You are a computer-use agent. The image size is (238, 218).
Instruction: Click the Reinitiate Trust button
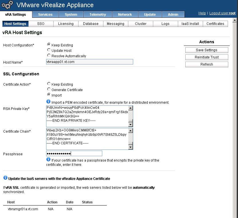pos(206,57)
